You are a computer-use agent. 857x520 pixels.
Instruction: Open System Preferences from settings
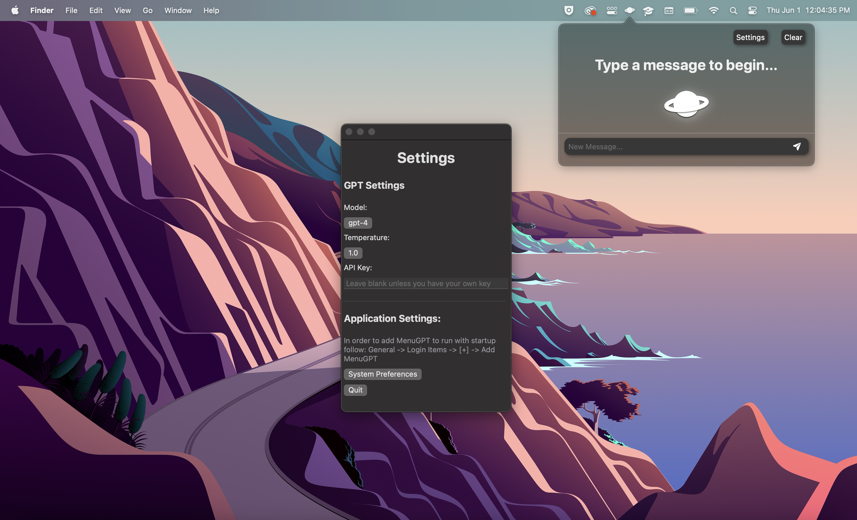point(382,374)
